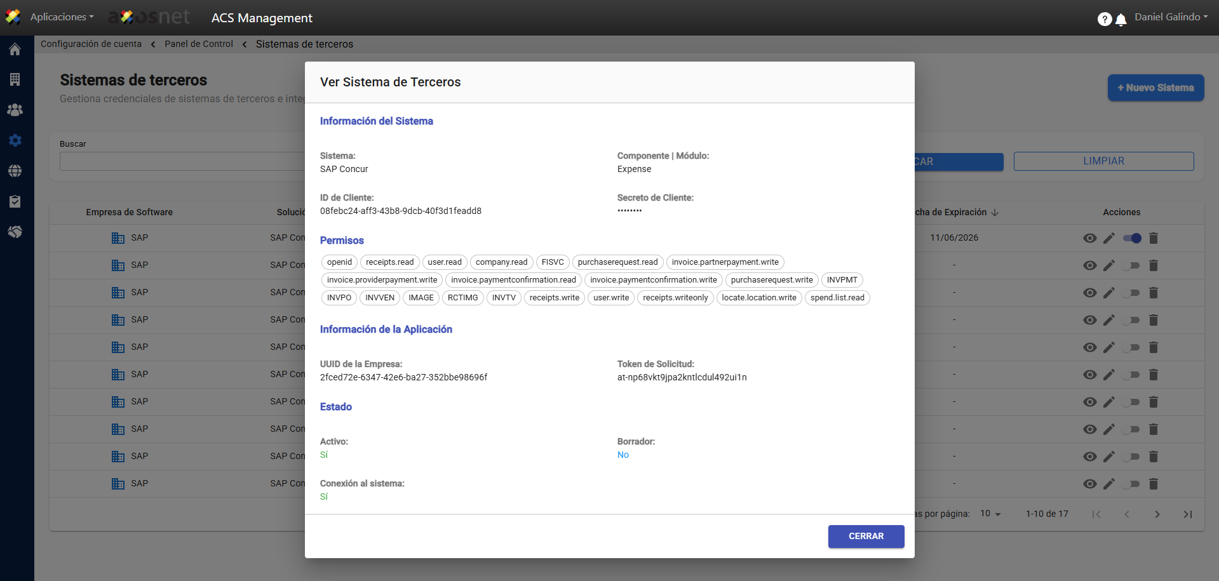1219x581 pixels.
Task: Open the building icon in the sidebar
Action: [15, 79]
